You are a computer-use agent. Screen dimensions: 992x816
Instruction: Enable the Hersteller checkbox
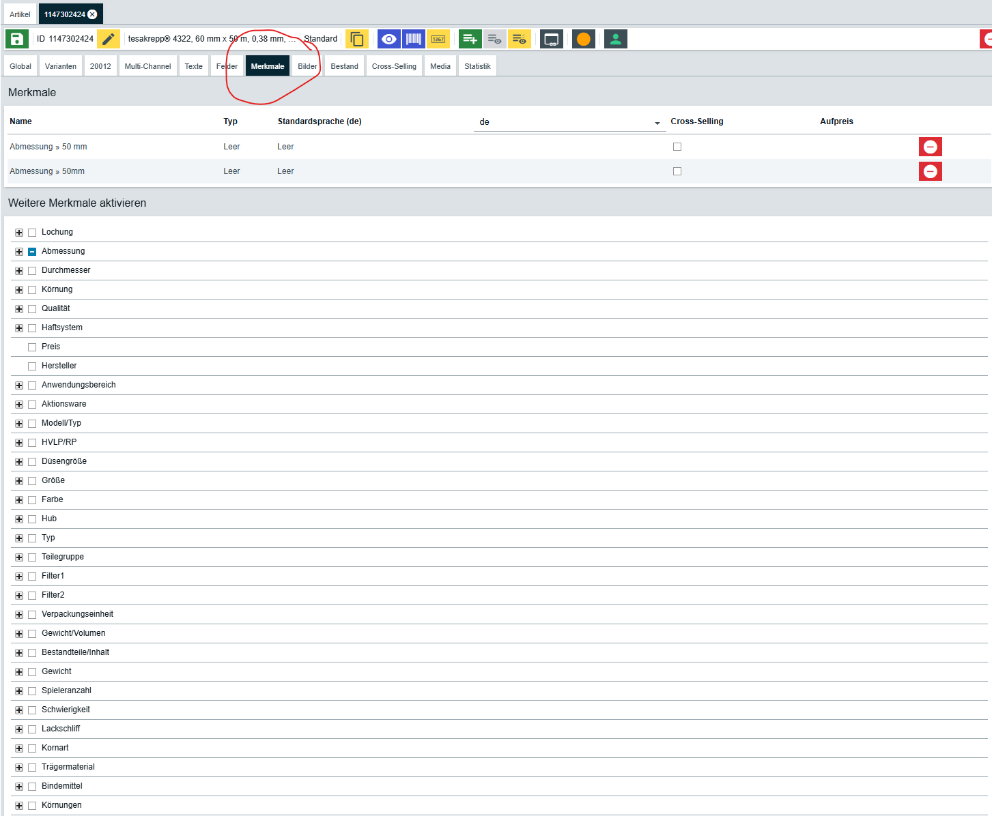32,366
